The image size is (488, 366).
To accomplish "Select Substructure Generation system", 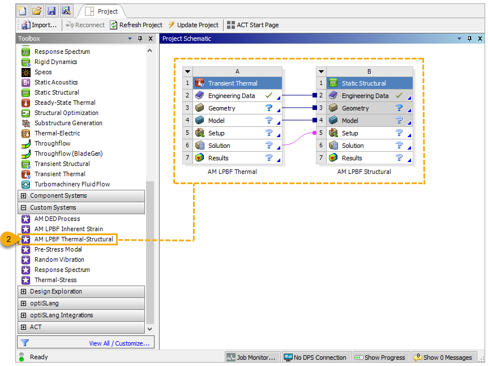I will click(62, 123).
